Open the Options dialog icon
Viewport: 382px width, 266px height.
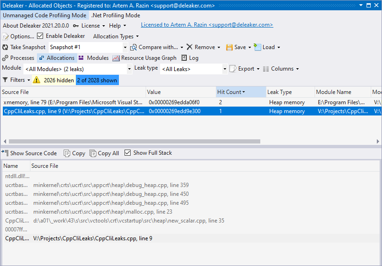(x=5, y=36)
